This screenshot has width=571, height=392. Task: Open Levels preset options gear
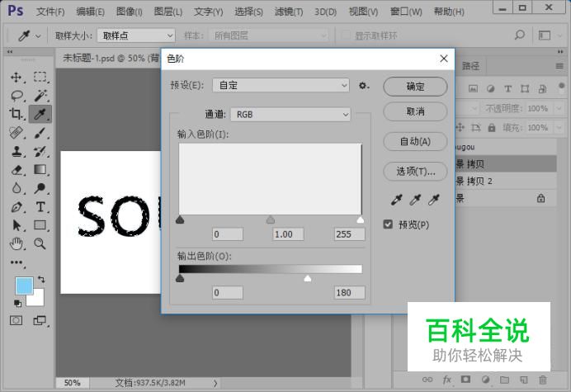click(363, 86)
